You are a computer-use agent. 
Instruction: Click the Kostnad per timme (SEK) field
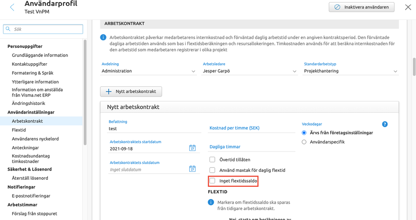(251, 128)
